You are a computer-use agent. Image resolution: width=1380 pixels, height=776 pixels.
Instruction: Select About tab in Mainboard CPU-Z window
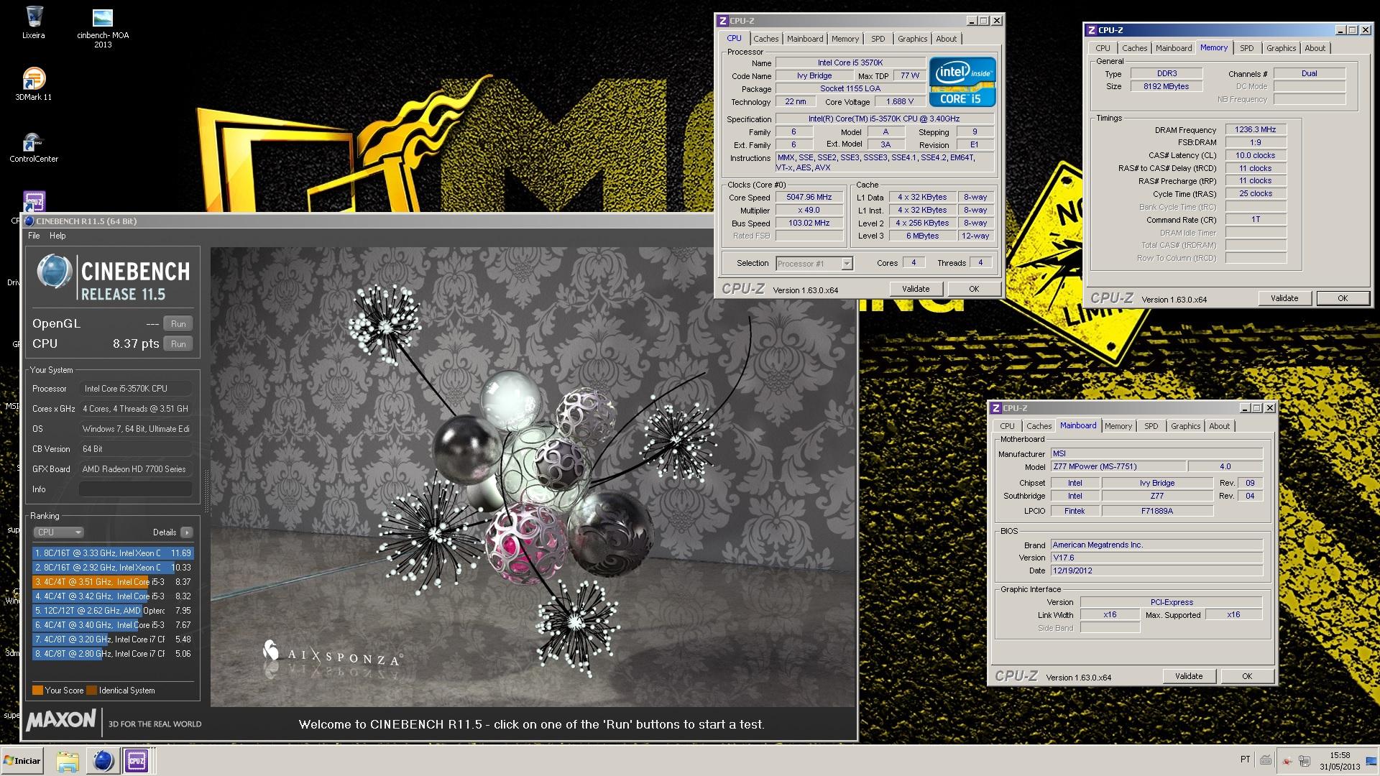coord(1220,426)
